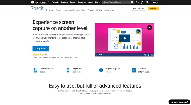Click the small play icon in video bar
Screen dimensions: 191x105
pos(97,55)
